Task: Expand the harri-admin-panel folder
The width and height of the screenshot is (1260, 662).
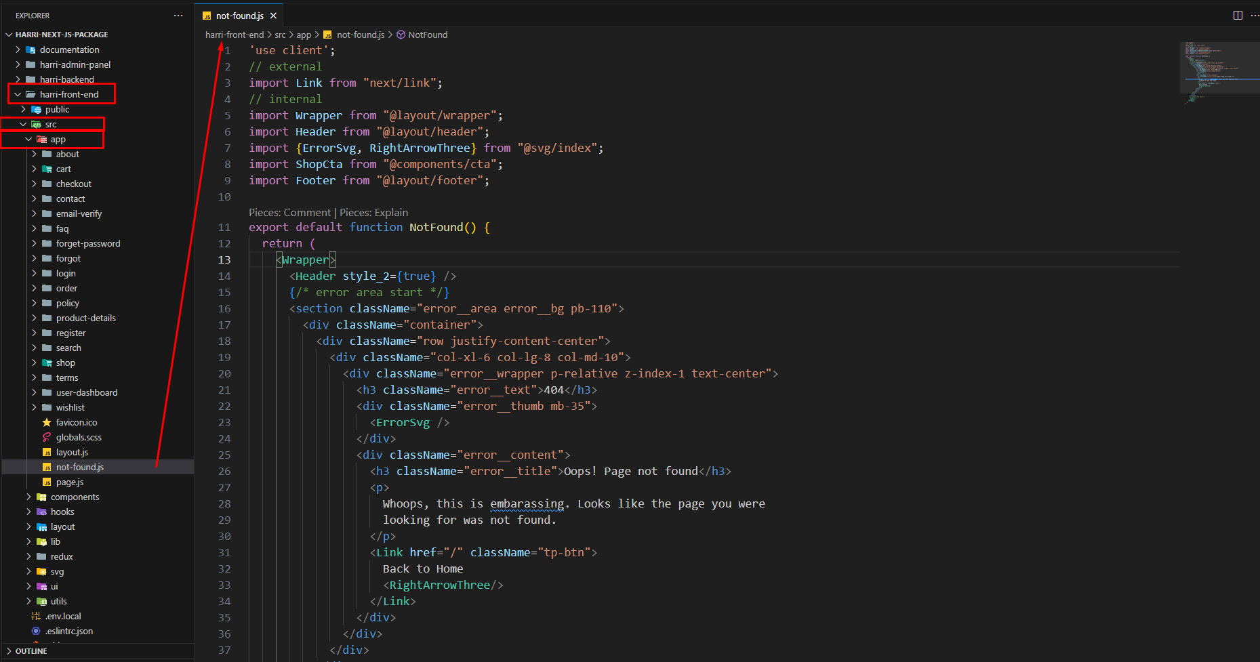Action: click(18, 64)
